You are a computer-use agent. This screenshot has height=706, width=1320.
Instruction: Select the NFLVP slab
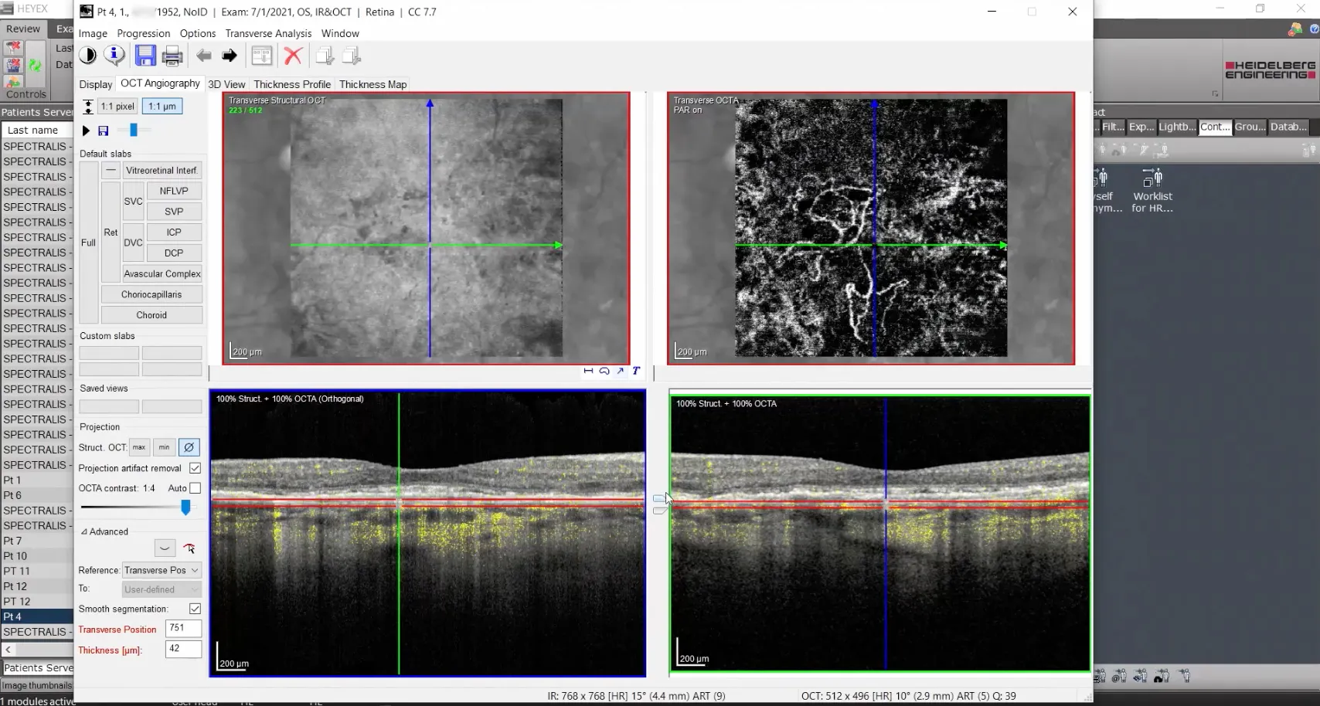click(174, 191)
